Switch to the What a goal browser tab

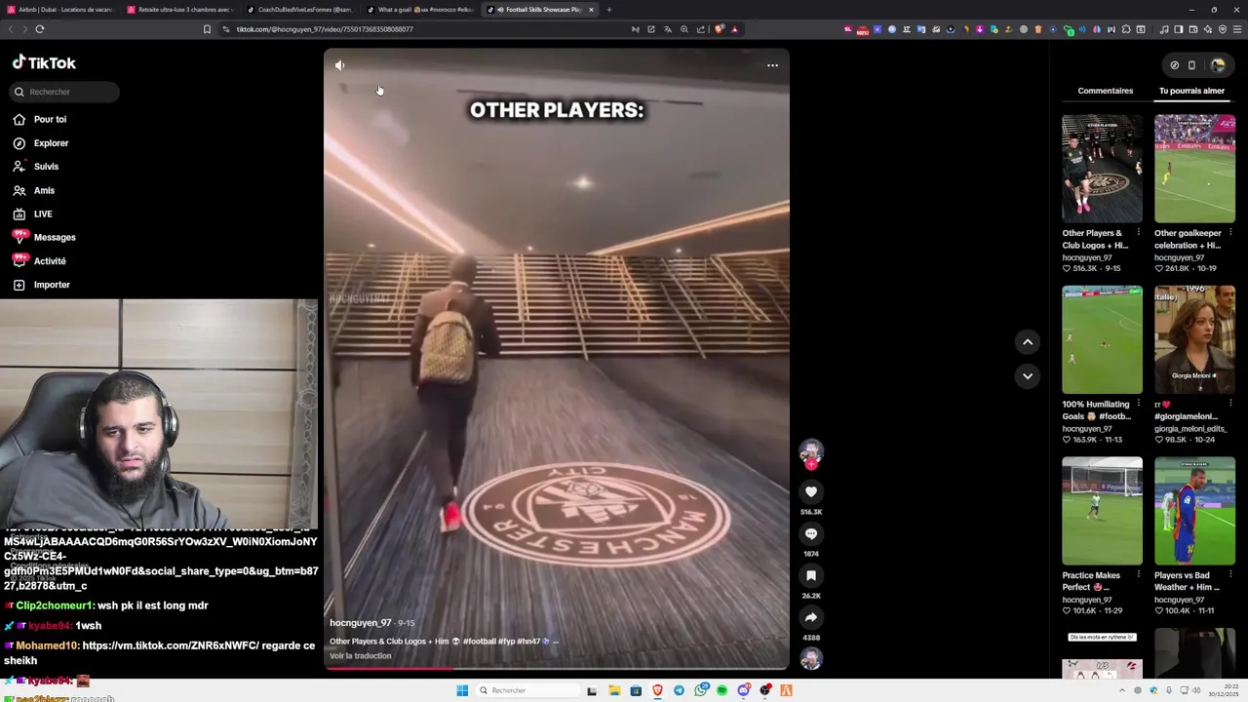click(421, 10)
